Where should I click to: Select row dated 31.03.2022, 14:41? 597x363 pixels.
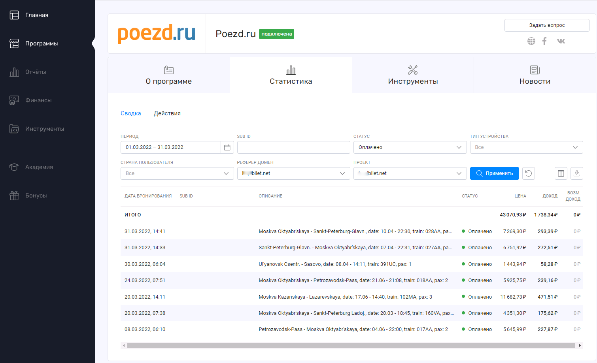coord(352,231)
